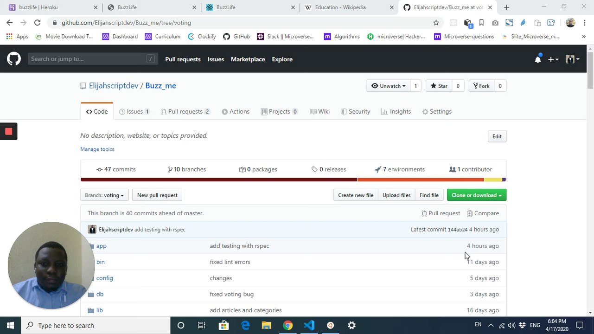Open the Security tab

(x=355, y=111)
